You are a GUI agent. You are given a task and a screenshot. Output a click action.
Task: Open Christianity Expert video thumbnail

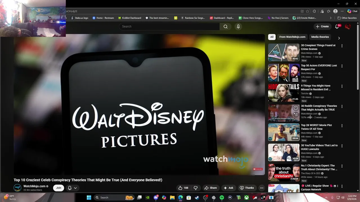(x=283, y=173)
